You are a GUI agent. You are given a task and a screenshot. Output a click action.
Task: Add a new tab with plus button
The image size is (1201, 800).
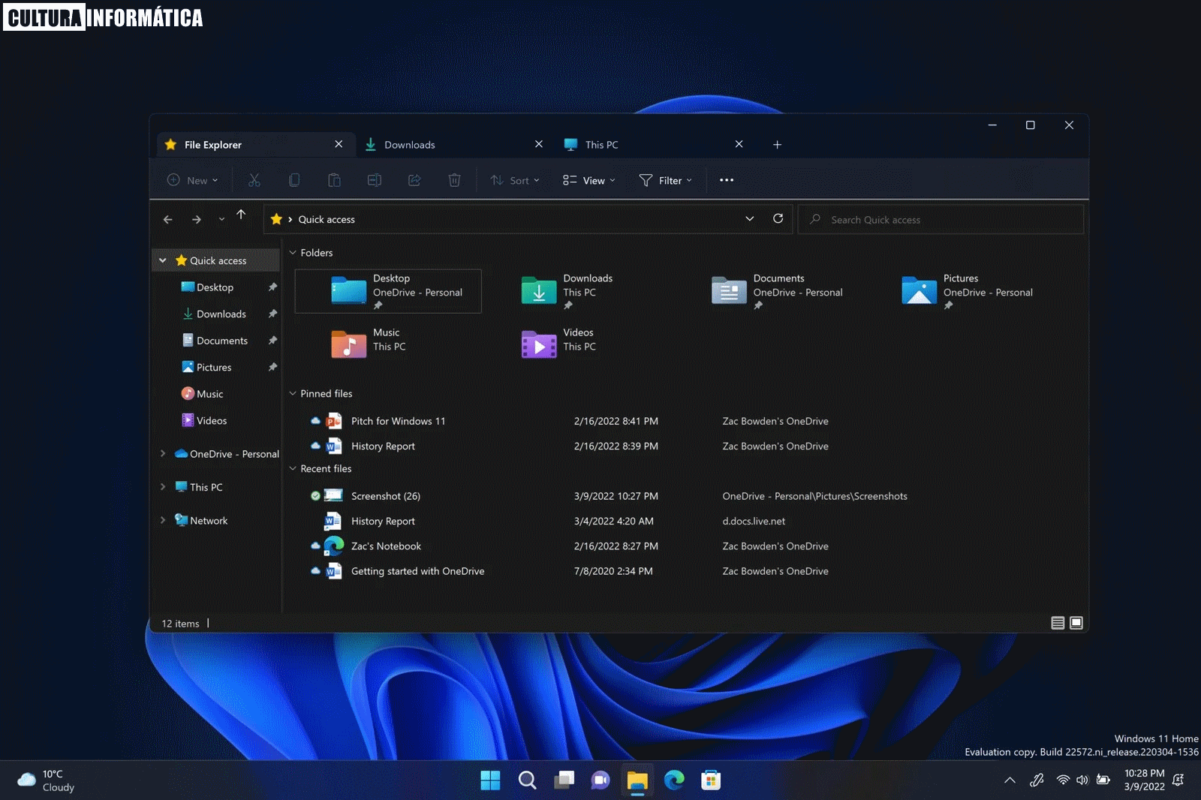pyautogui.click(x=778, y=145)
